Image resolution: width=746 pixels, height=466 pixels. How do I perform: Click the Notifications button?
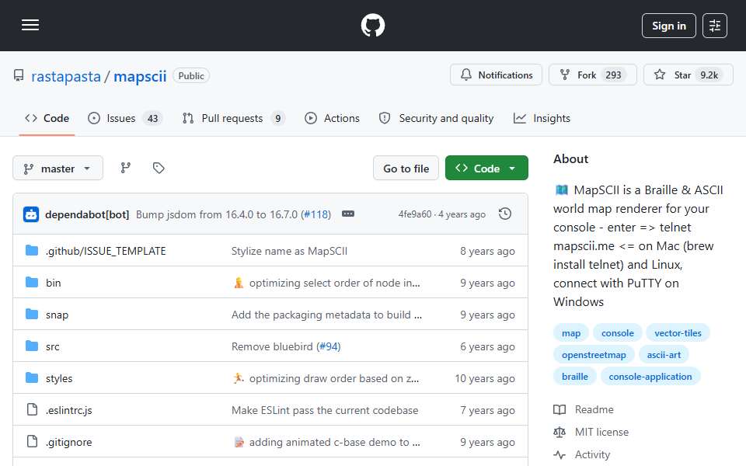[x=496, y=75]
